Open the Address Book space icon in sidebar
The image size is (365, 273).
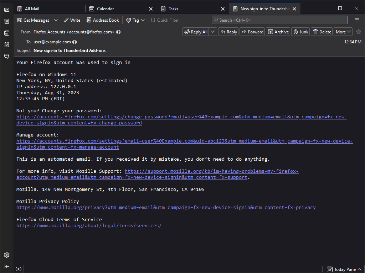(x=7, y=21)
